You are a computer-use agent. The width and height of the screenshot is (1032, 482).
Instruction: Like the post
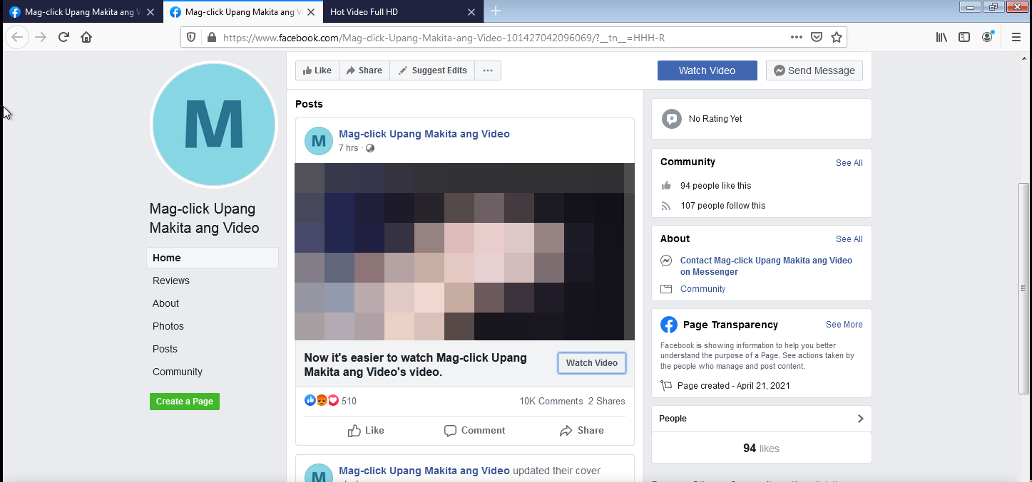pos(366,431)
